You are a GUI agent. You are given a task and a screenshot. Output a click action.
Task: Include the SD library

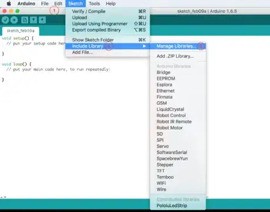pos(178,134)
